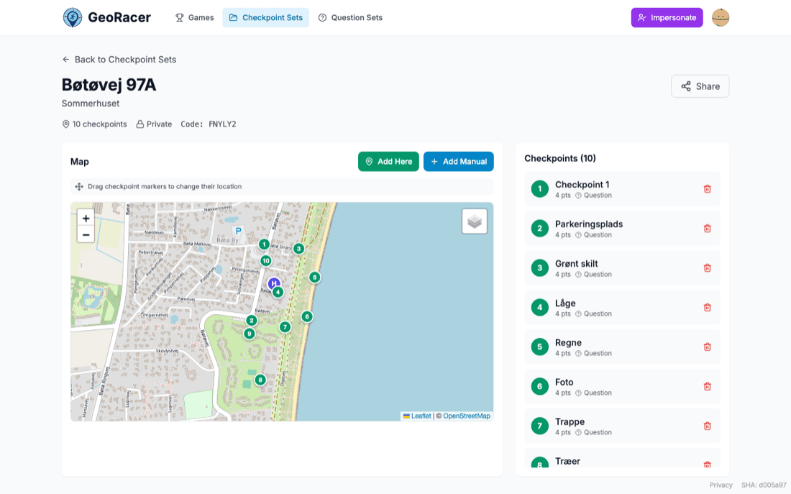Select map marker 5
The image size is (791, 494).
[x=314, y=277]
